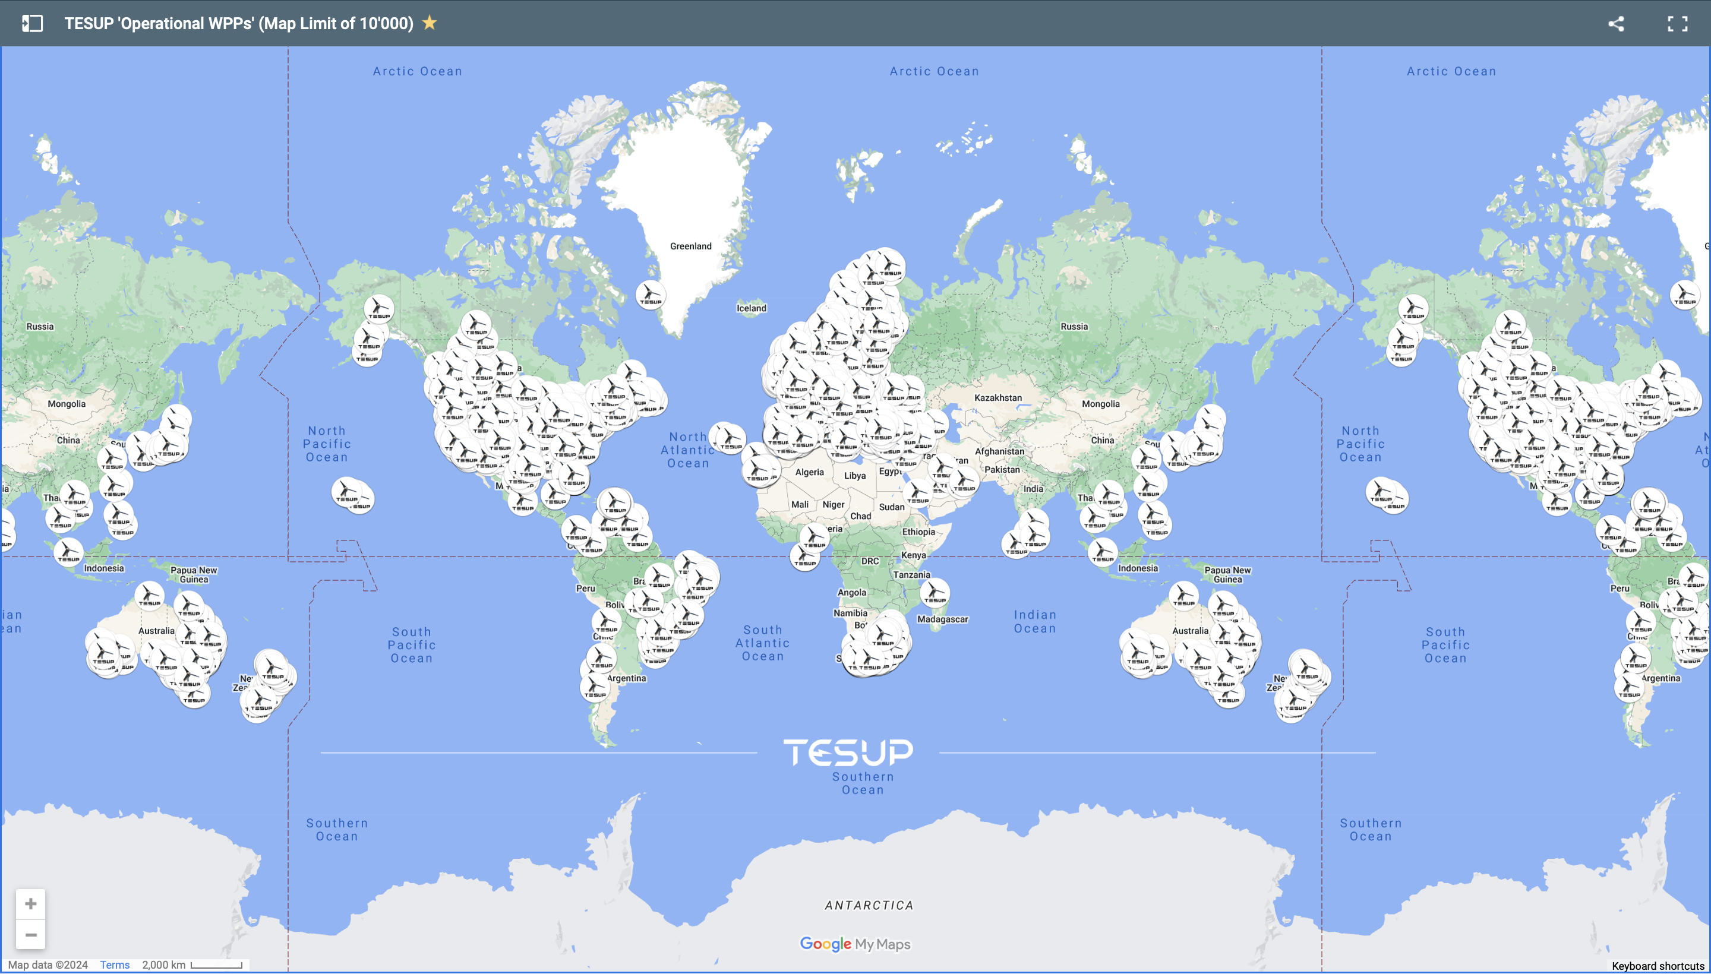
Task: Click the 2,000 km map scale bar
Action: click(216, 964)
